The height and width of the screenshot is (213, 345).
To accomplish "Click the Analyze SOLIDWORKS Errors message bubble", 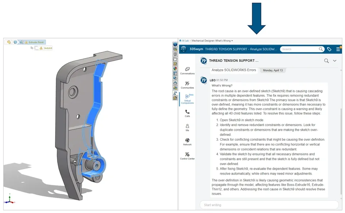I will 234,70.
